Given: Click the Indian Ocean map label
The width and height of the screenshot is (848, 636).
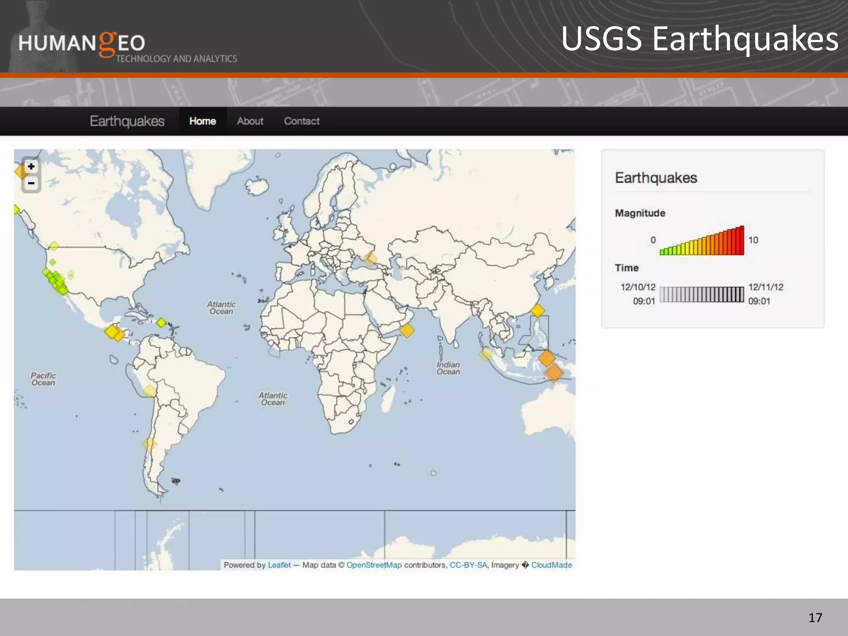Looking at the screenshot, I should [448, 368].
